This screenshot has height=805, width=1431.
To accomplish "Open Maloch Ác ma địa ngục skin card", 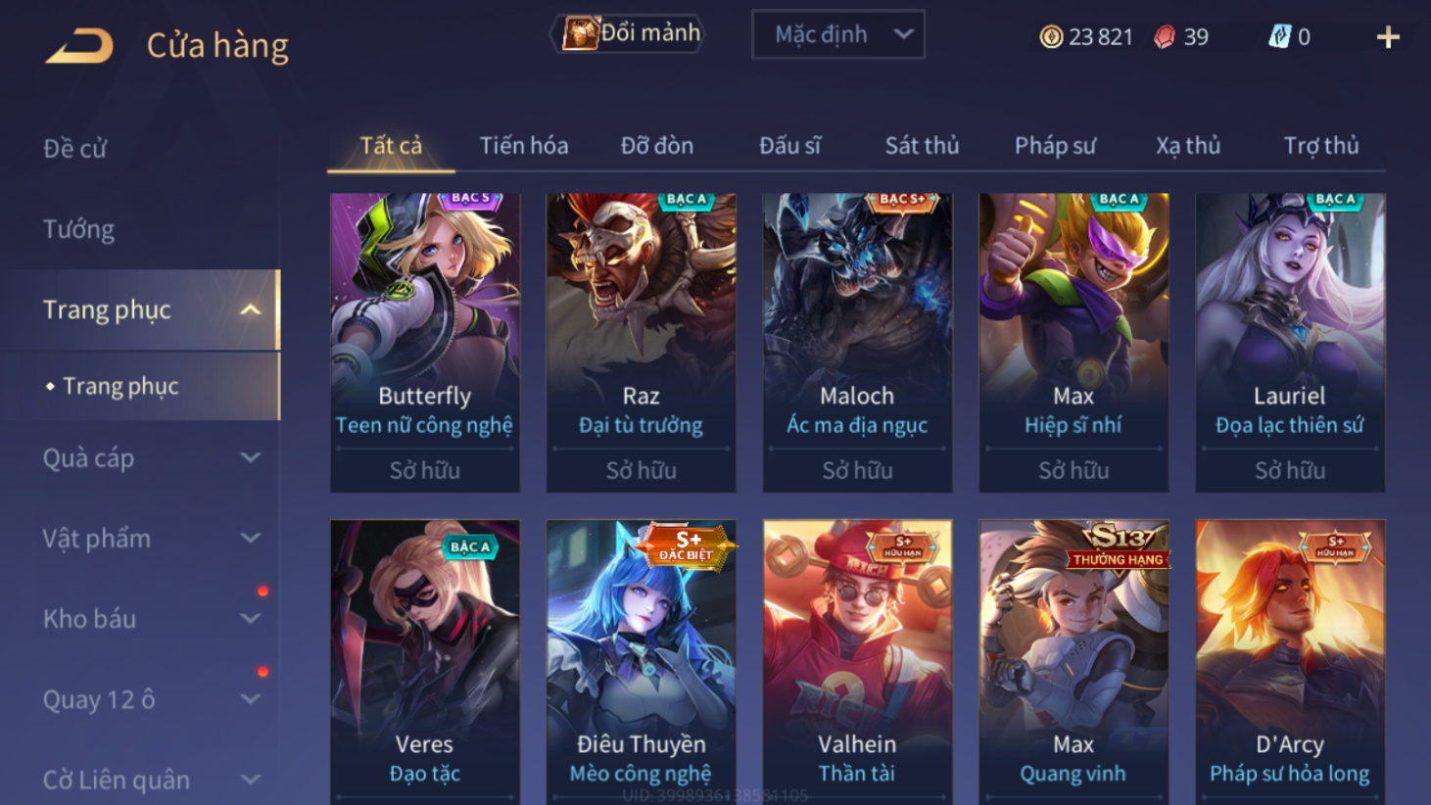I will tap(857, 342).
